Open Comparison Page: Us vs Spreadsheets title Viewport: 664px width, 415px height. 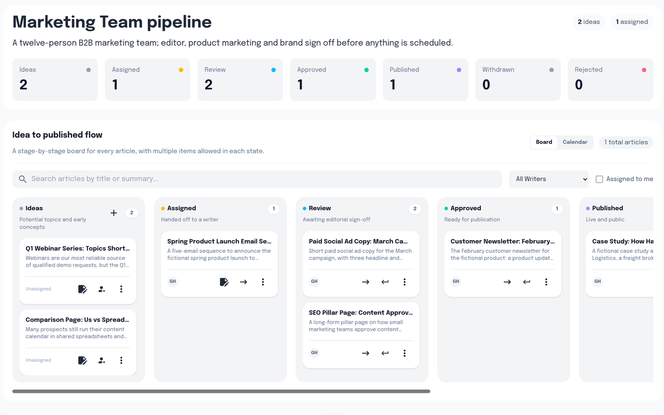pos(77,320)
